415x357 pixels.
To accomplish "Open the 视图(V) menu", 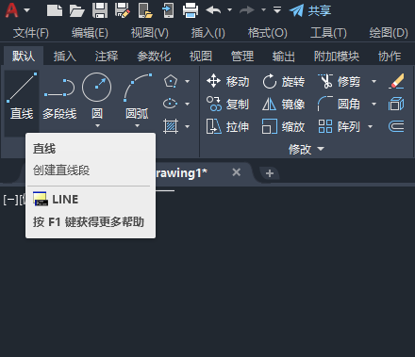I will (x=150, y=33).
